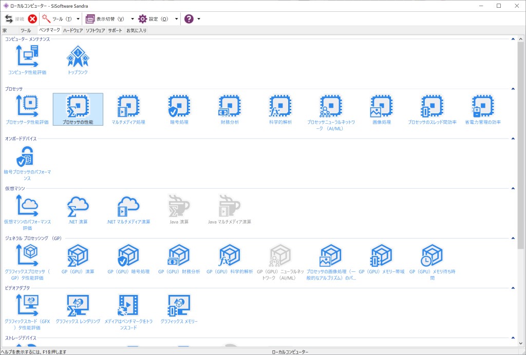
Task: Open the ツール toolbar dropdown arrow
Action: pyautogui.click(x=78, y=19)
